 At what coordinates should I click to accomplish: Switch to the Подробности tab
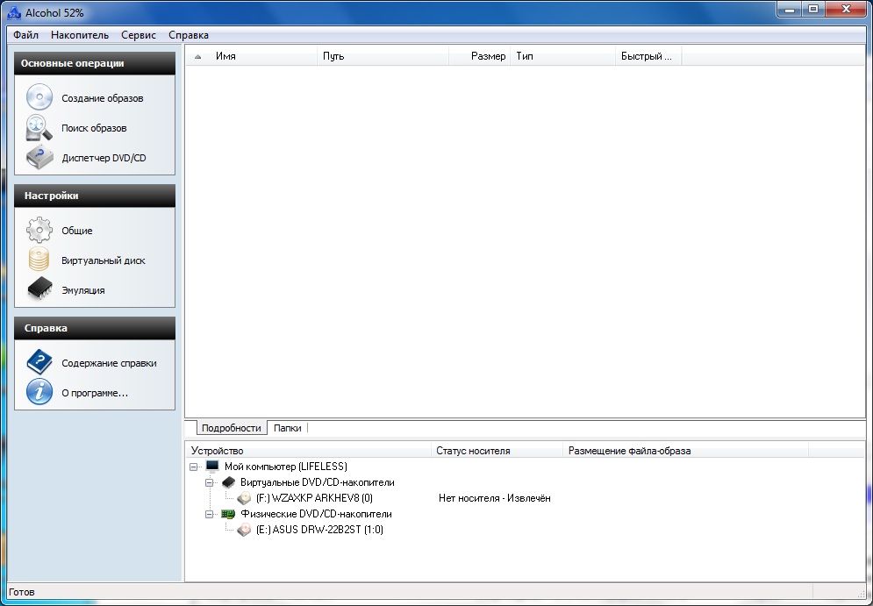click(x=231, y=428)
